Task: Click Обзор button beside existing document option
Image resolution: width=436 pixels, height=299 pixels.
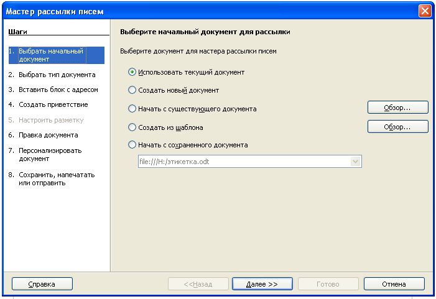Action: coord(397,108)
